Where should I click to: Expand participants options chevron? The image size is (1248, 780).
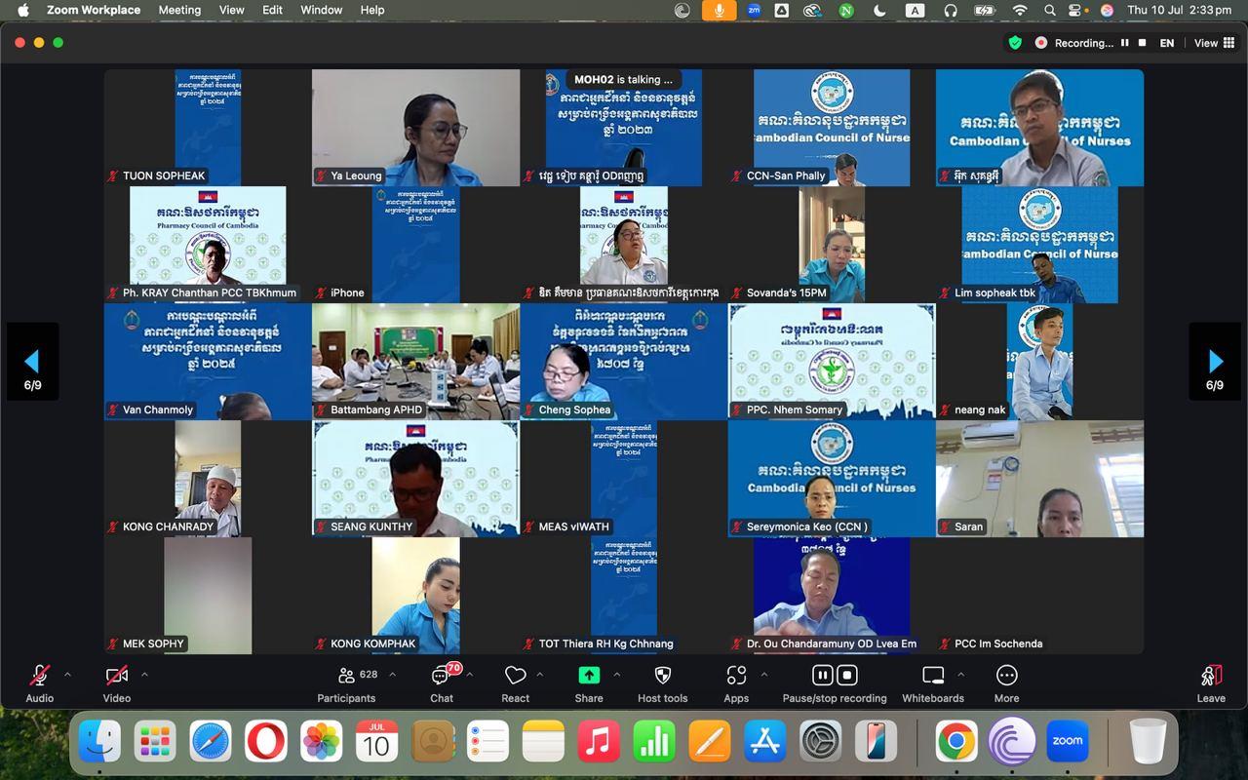tap(392, 675)
